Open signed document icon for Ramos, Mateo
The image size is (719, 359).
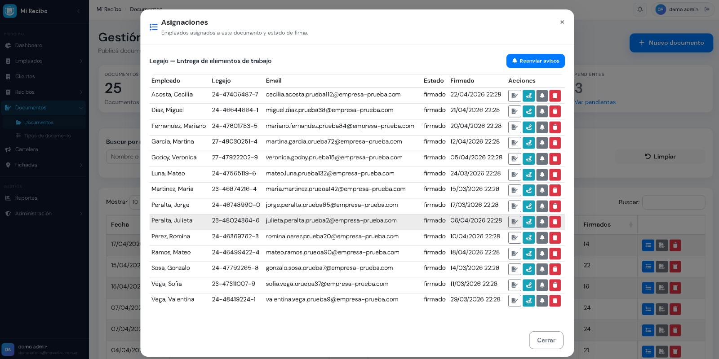point(515,254)
